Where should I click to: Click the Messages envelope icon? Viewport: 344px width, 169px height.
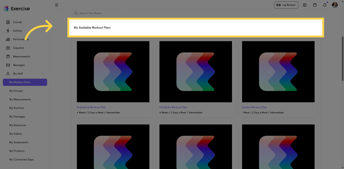pos(8,65)
